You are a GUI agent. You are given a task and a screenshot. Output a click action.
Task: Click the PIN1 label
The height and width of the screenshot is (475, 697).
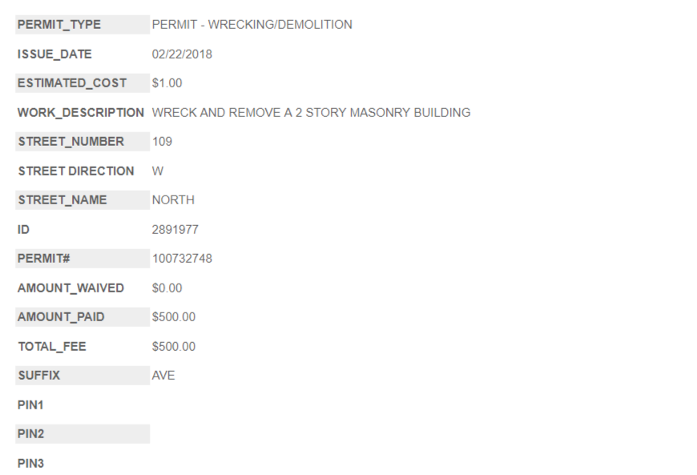coord(30,405)
